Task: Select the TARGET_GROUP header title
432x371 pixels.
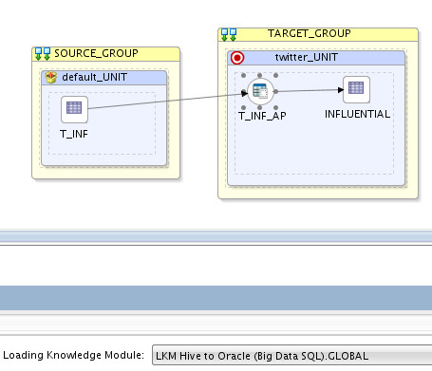Action: coord(310,33)
